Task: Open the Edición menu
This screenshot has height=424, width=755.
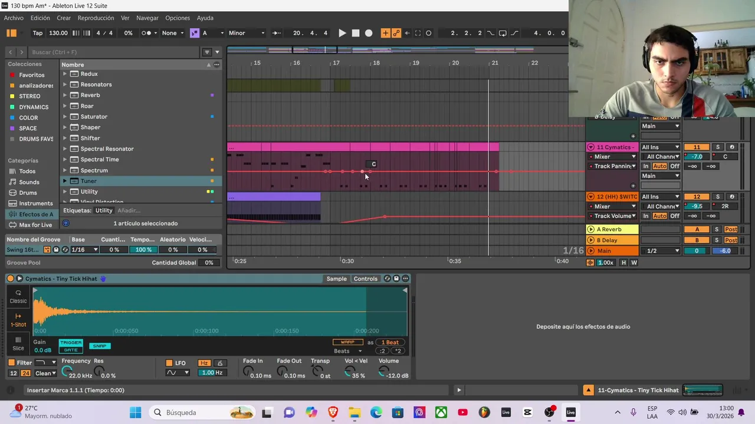Action: coord(40,18)
